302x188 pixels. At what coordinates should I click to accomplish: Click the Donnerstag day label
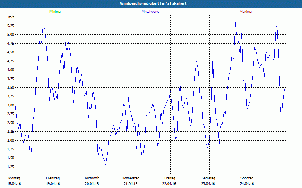(x=130, y=178)
